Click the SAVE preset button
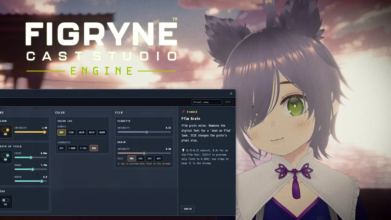 pos(228,102)
